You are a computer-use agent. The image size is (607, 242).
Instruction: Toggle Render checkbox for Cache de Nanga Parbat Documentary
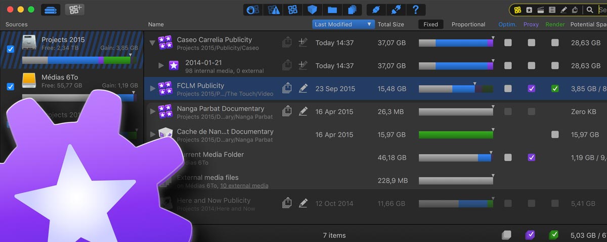[555, 135]
